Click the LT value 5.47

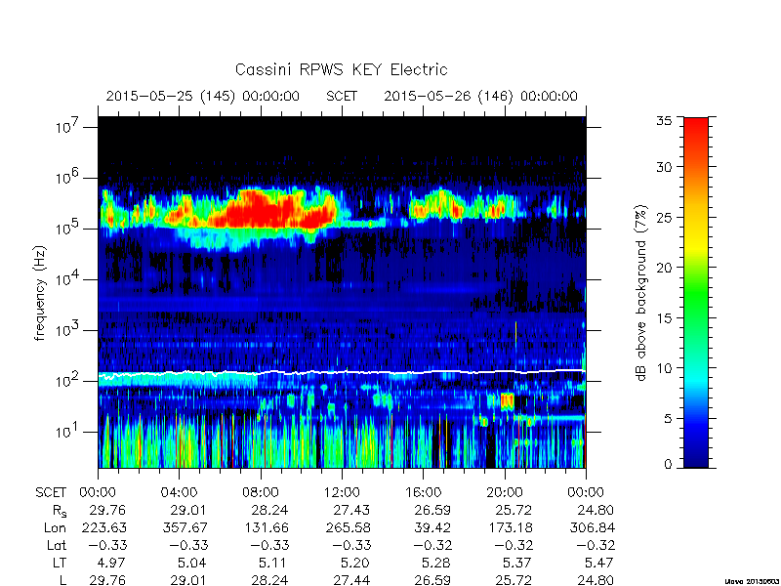click(x=599, y=564)
